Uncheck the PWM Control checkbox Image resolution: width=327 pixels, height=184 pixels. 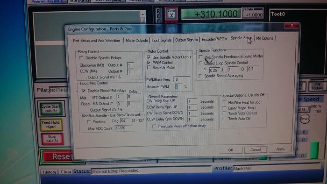click(x=149, y=62)
